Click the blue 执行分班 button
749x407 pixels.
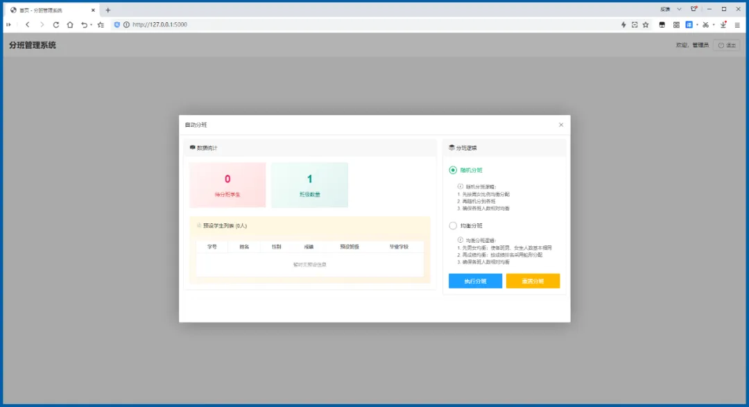(475, 281)
